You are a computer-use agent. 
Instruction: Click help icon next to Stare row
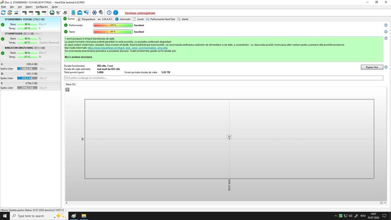click(386, 32)
